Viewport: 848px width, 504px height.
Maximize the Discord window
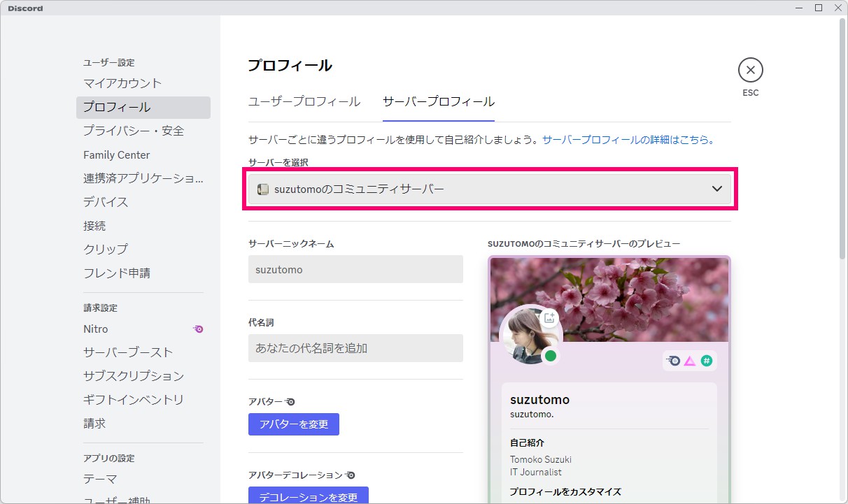818,8
